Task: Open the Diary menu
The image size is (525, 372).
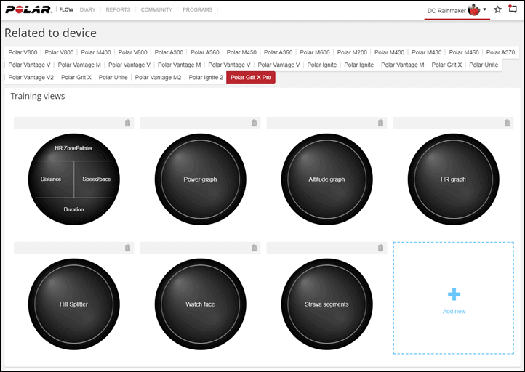Action: pos(88,9)
